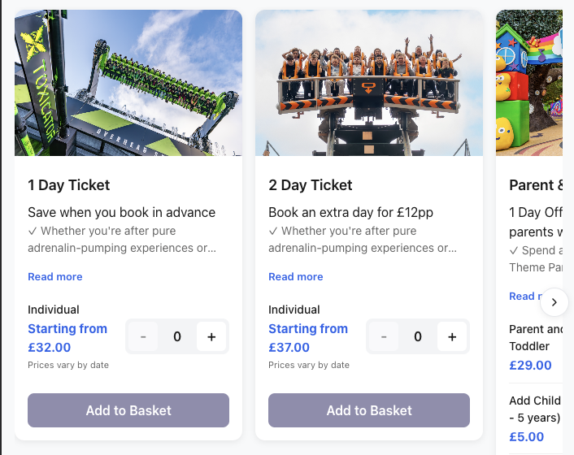
Task: Click the colorful toddler area image
Action: point(529,83)
